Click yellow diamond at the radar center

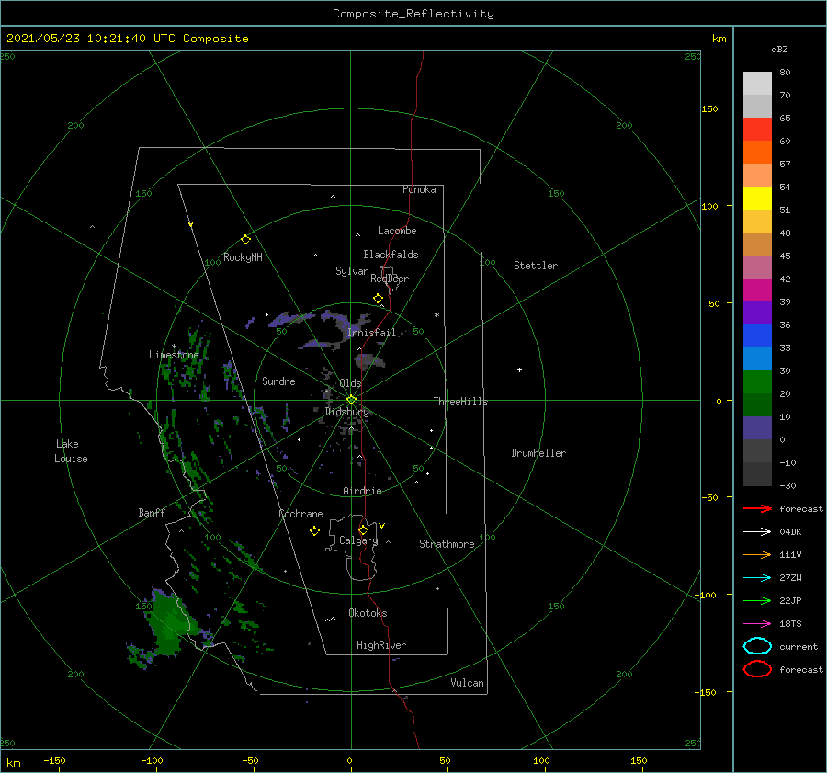(351, 400)
